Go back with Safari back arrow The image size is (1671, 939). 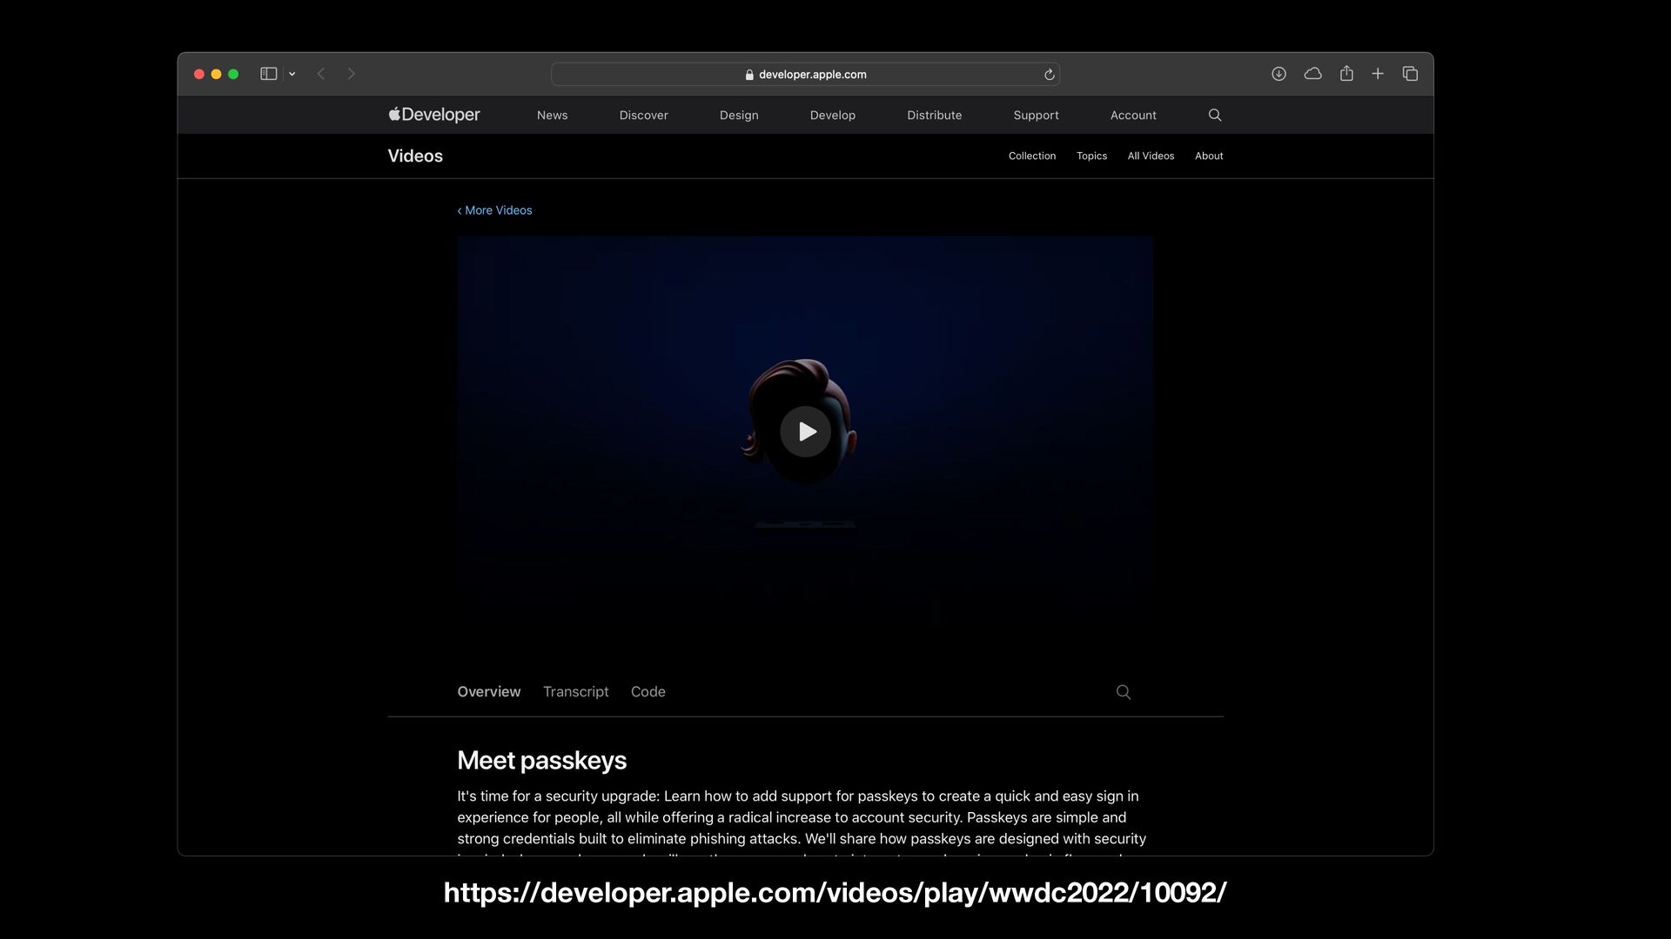[321, 74]
